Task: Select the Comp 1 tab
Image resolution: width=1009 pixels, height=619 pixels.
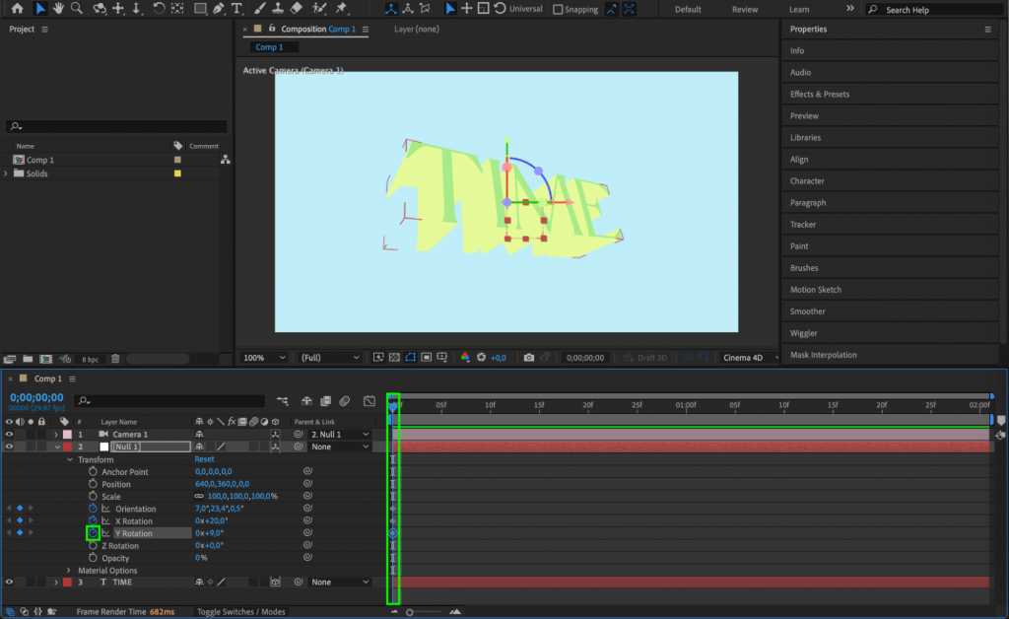Action: (x=271, y=46)
